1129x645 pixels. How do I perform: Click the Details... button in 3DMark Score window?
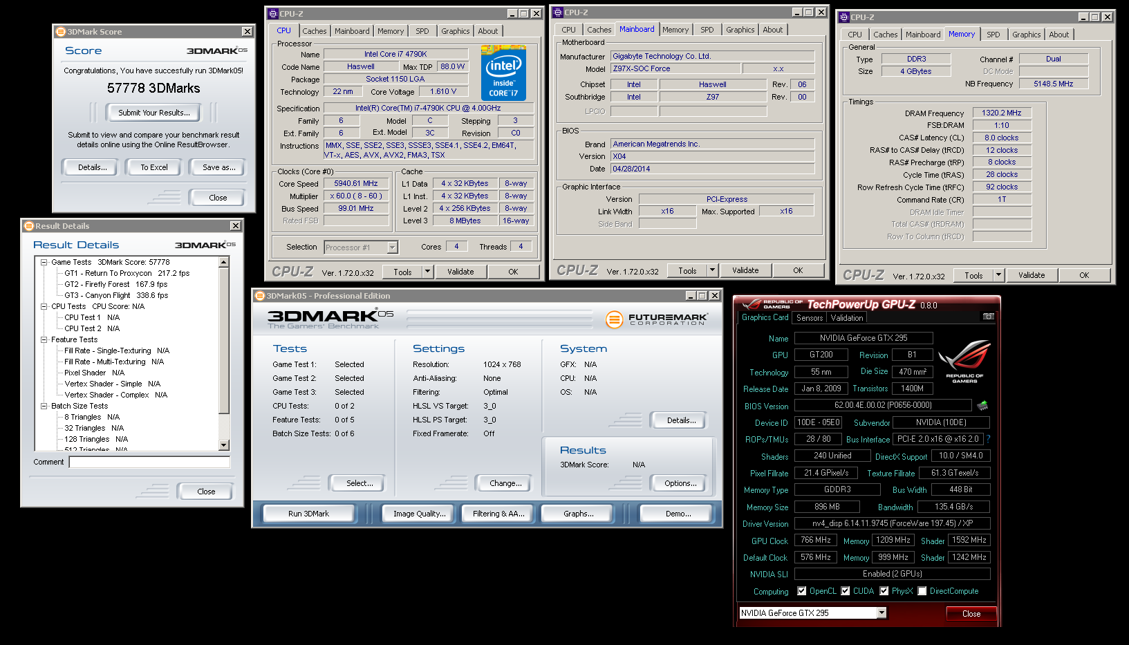92,167
